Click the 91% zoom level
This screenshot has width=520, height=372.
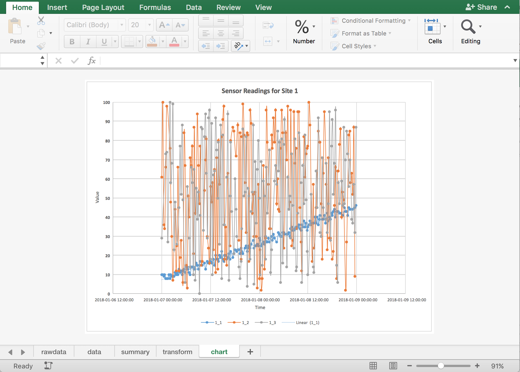497,366
